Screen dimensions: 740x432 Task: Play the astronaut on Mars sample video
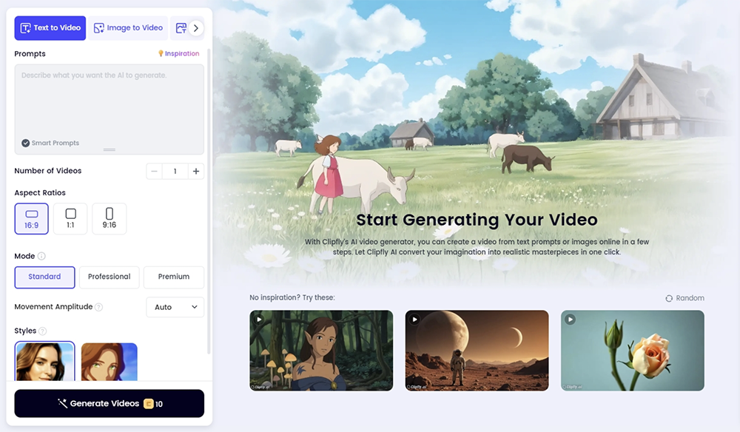point(414,320)
